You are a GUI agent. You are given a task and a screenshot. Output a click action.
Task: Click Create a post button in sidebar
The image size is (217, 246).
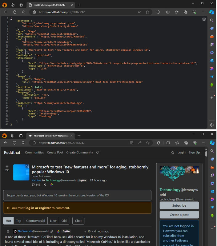pyautogui.click(x=179, y=215)
